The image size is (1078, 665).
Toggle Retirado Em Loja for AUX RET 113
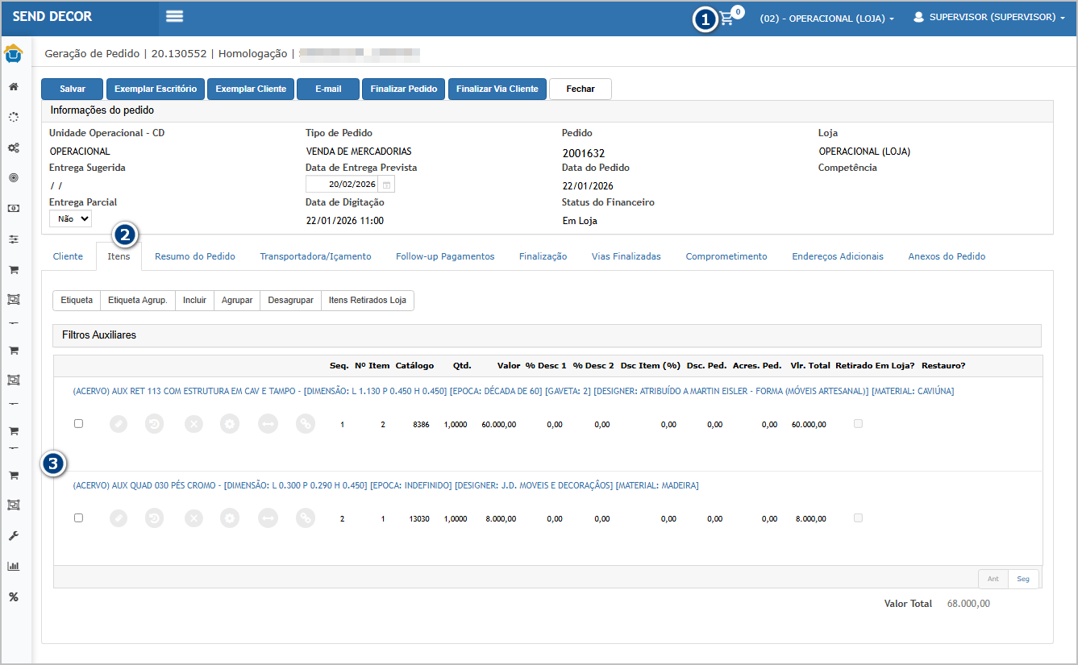point(858,424)
